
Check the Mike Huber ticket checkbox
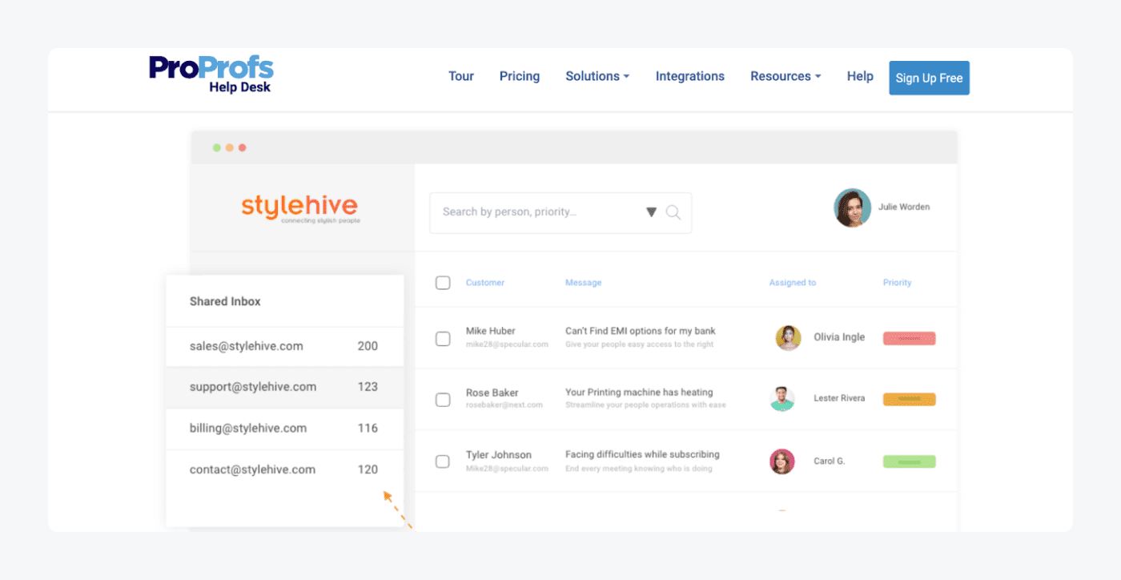pos(443,338)
